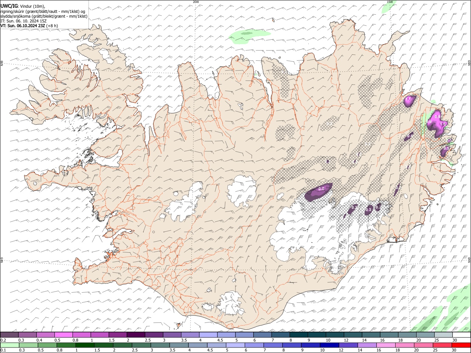
Task: Pick lower-row purple swatch 12 to 14
Action: (x=348, y=345)
